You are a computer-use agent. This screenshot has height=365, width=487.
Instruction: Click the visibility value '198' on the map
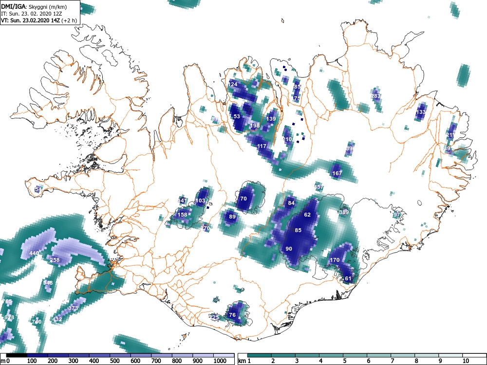point(255,126)
